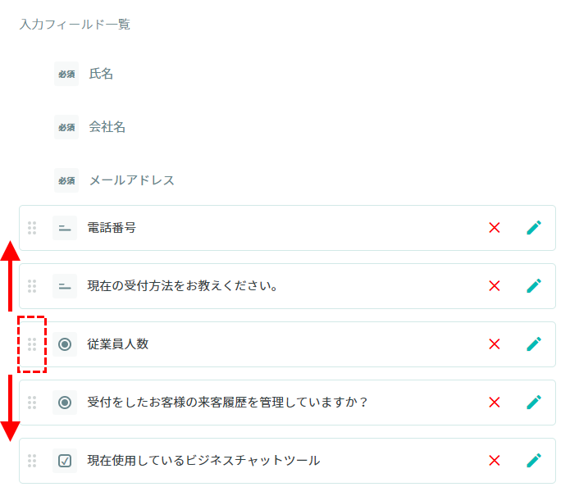Delete the 電話番号 field

(495, 228)
